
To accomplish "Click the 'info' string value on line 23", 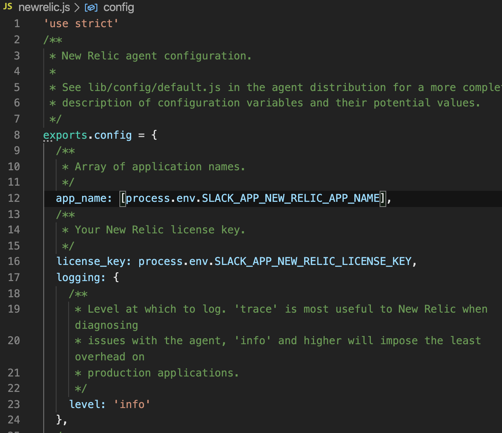I will (x=132, y=404).
